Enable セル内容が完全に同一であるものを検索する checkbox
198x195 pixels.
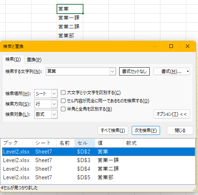point(63,101)
